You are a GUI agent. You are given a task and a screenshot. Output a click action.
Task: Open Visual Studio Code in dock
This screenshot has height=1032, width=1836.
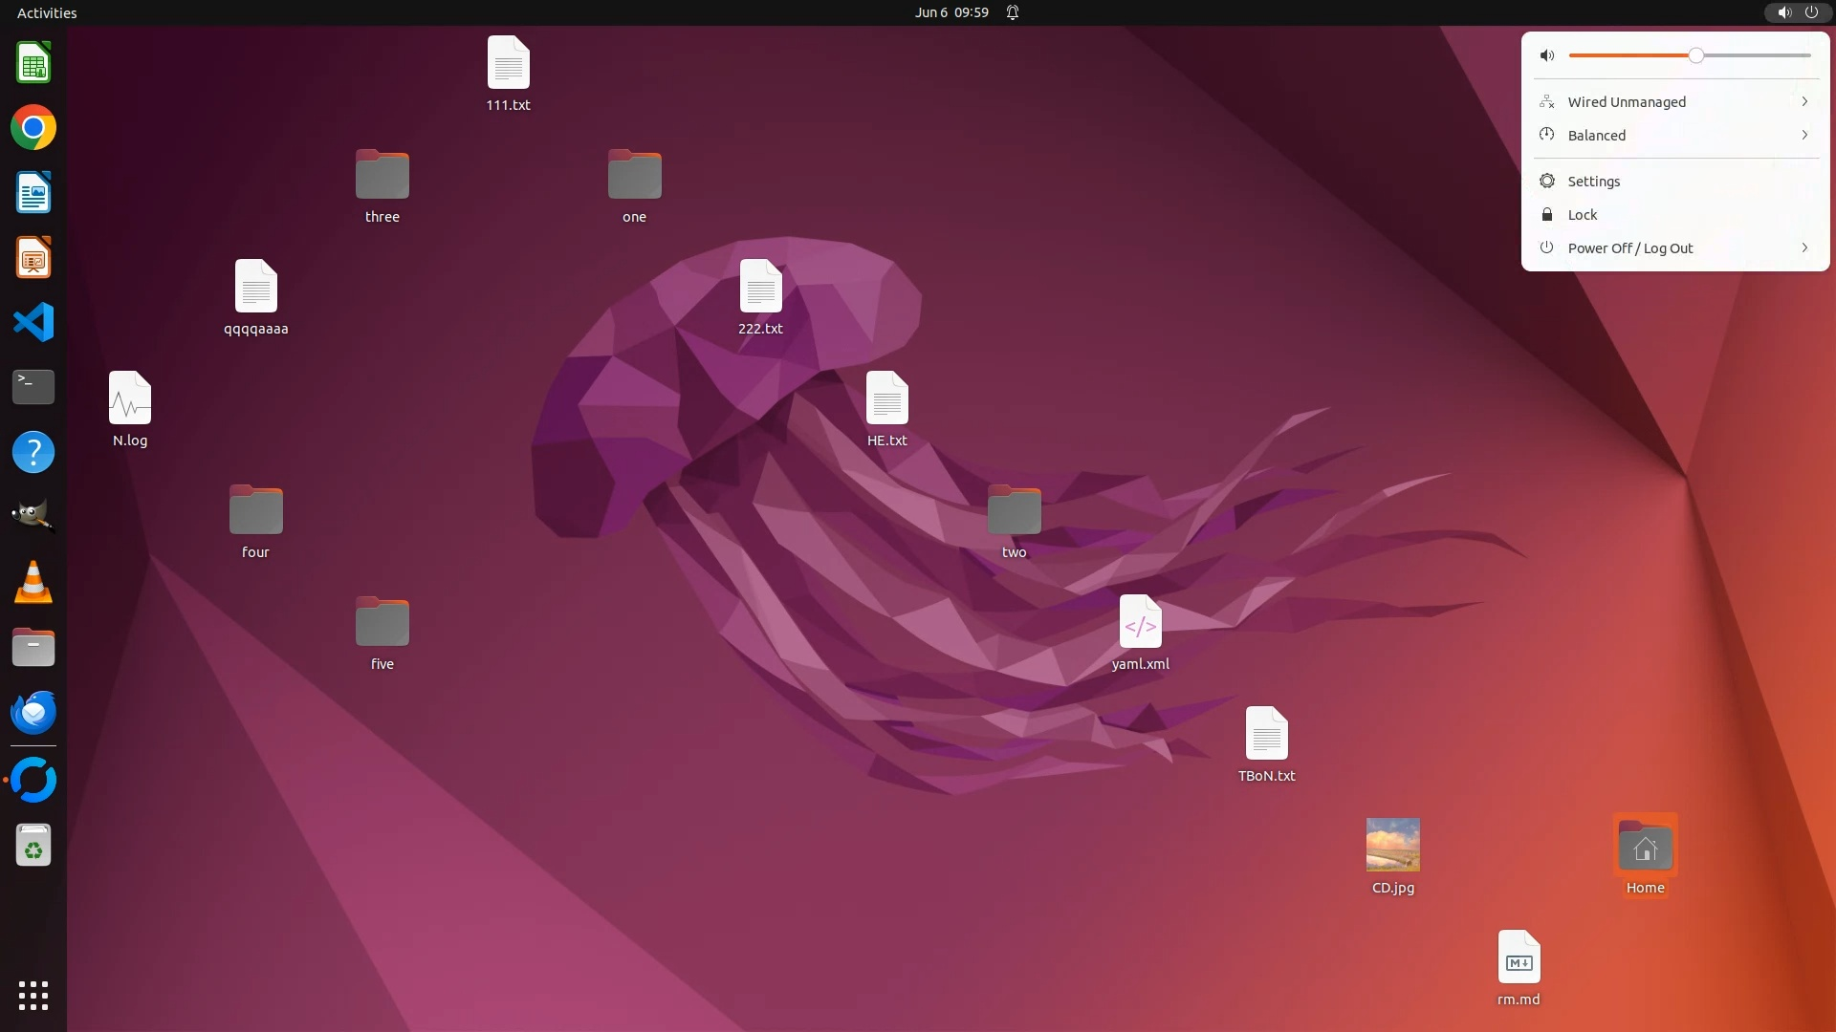pyautogui.click(x=33, y=323)
